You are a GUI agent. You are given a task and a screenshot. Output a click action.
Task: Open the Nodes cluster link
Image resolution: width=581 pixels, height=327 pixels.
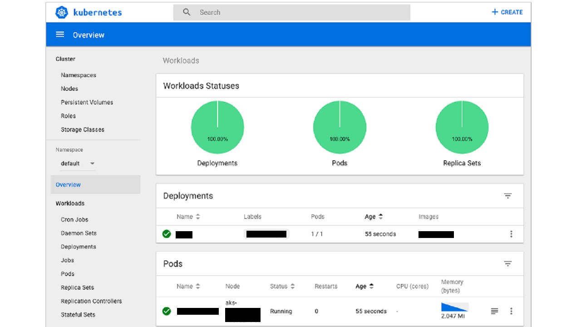(x=69, y=89)
